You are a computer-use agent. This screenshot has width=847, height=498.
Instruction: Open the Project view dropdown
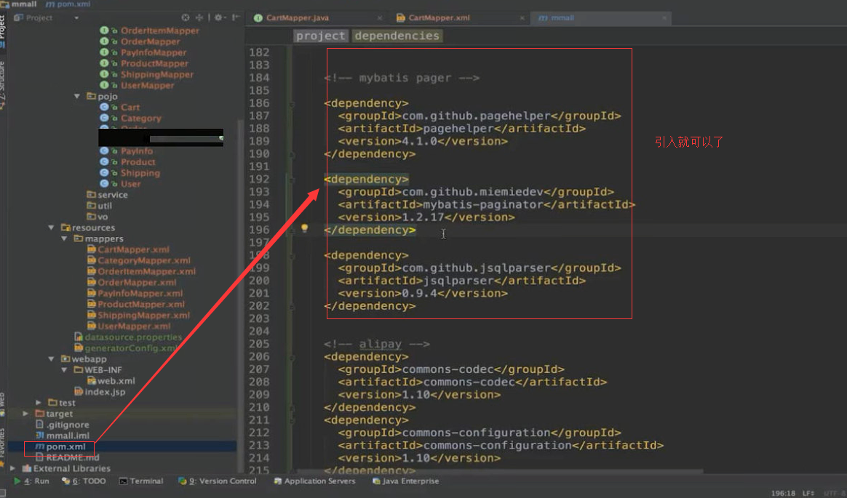coord(76,17)
